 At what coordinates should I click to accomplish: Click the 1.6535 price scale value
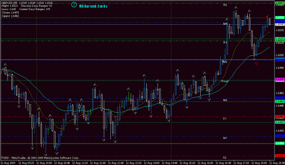(x=280, y=30)
